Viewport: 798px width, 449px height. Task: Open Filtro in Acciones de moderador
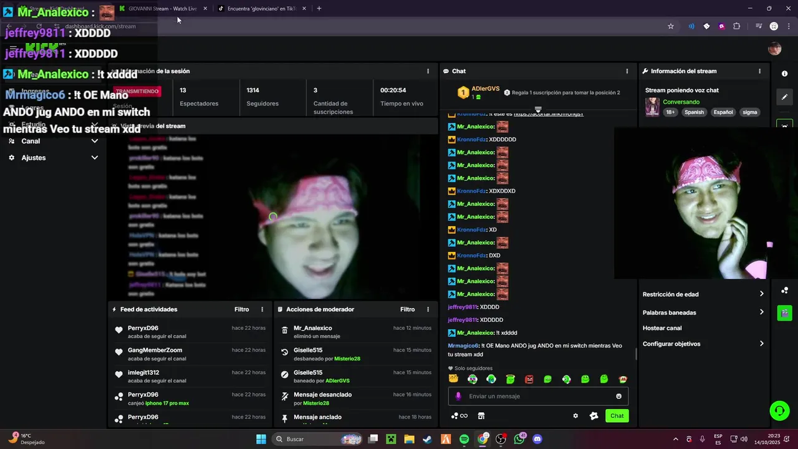click(x=407, y=309)
